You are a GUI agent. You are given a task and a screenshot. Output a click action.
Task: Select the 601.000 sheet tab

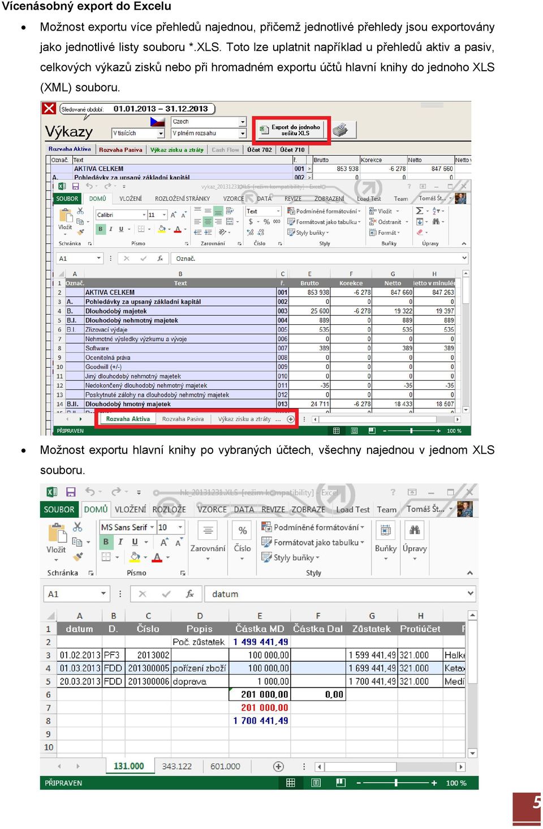225,766
